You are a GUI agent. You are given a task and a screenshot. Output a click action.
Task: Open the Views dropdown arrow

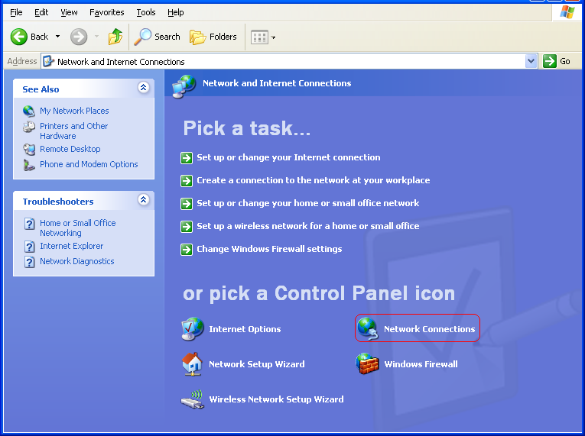tap(273, 37)
